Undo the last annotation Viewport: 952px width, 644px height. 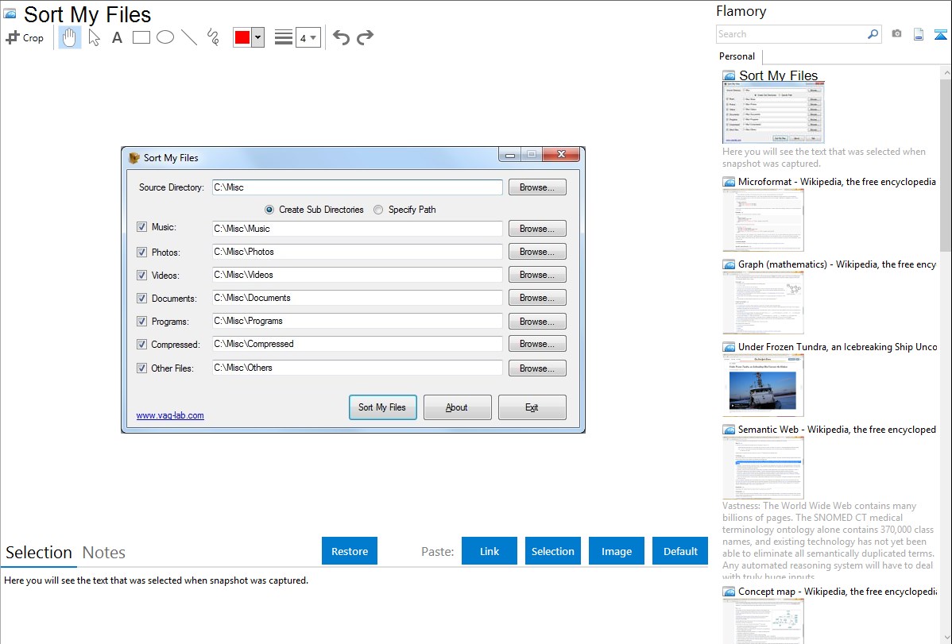click(341, 37)
